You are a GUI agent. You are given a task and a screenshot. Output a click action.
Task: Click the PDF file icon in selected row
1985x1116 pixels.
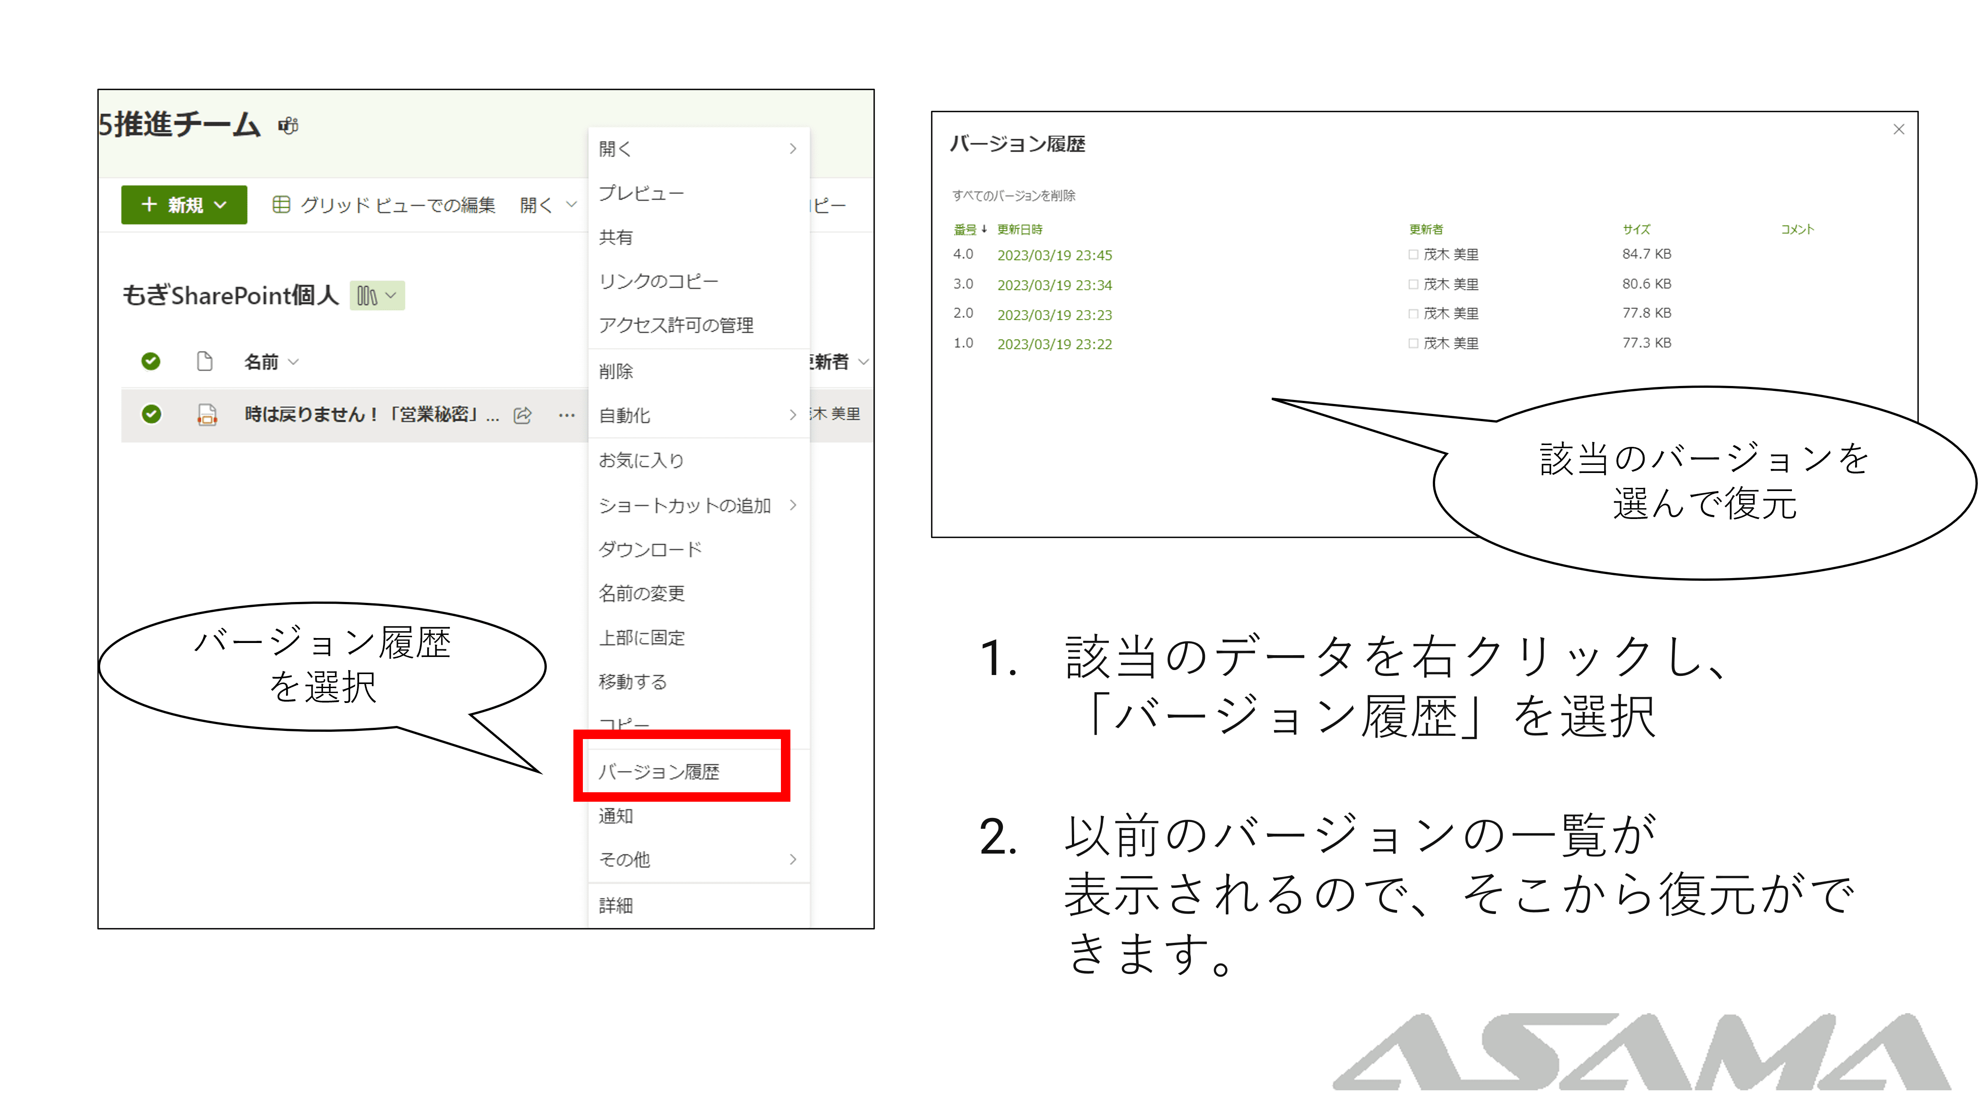[207, 414]
